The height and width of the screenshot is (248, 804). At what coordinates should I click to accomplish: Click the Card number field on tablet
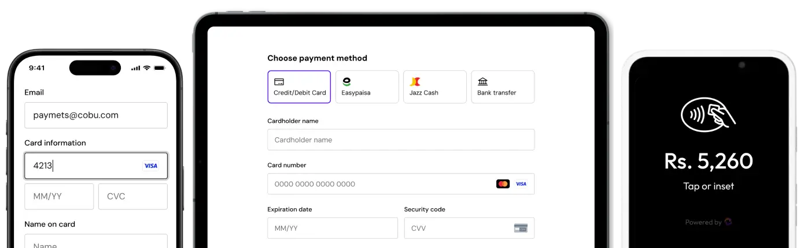coord(376,184)
